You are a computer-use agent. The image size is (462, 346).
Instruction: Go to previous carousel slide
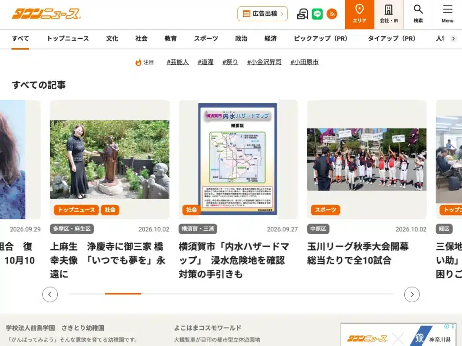(x=50, y=295)
